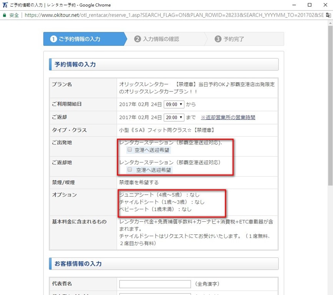Open the 09:00 start time dropdown

(174, 104)
